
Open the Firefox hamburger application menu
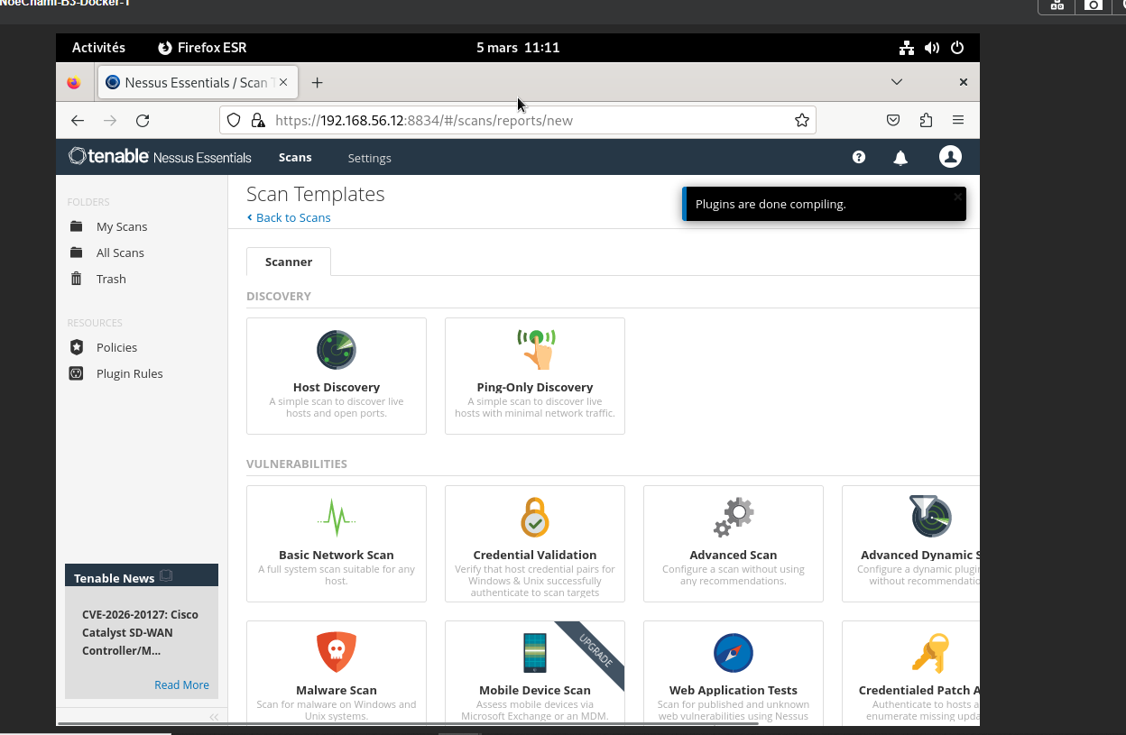click(x=958, y=121)
